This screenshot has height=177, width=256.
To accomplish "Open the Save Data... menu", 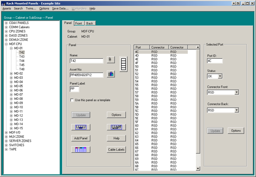I will pos(60,9).
